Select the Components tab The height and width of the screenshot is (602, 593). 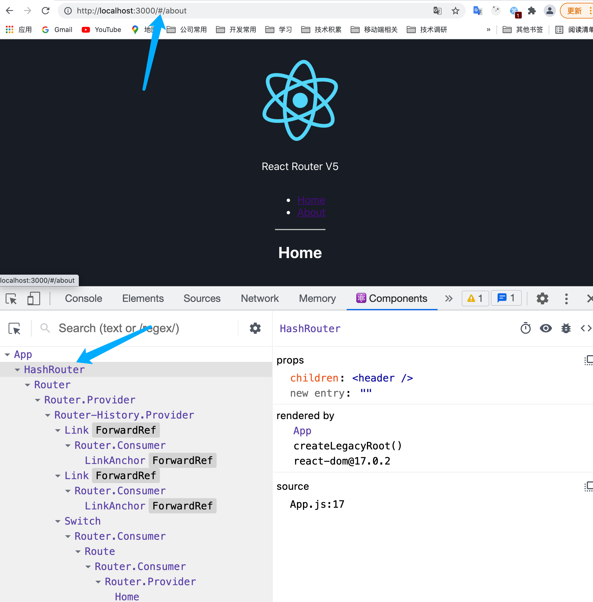tap(392, 298)
